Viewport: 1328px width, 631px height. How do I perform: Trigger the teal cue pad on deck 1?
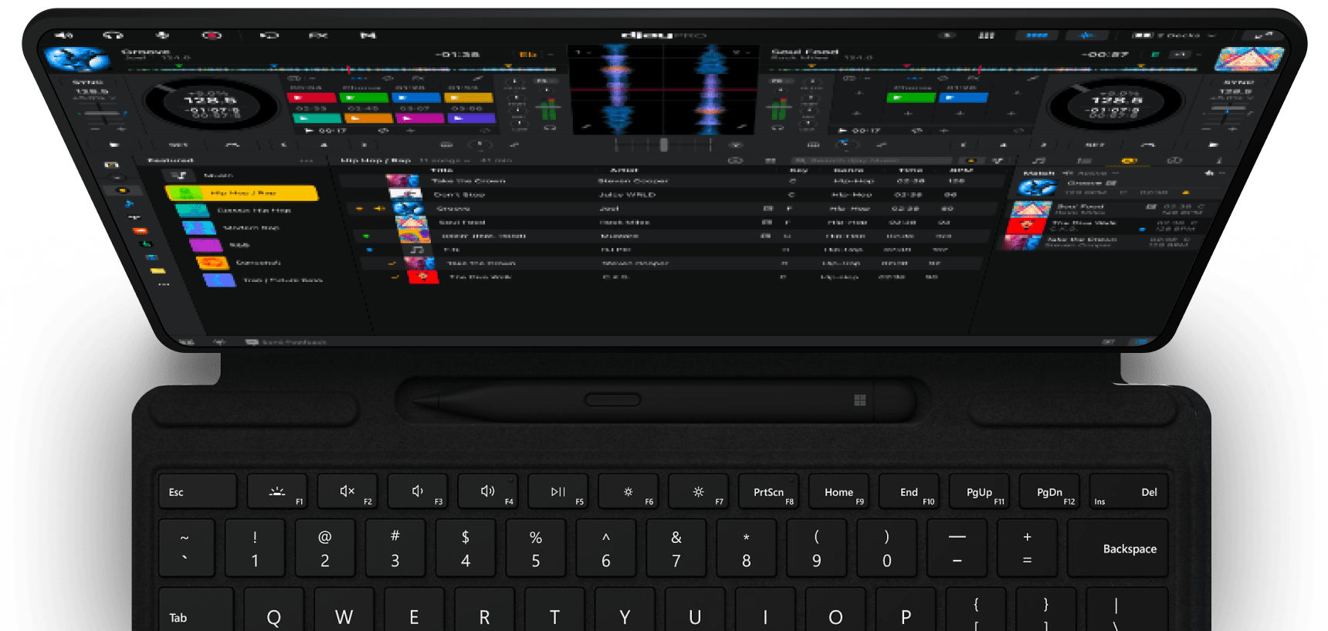(x=317, y=118)
